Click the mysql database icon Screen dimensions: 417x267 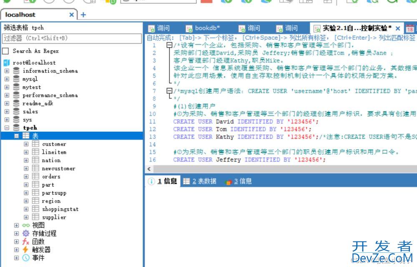coord(16,79)
